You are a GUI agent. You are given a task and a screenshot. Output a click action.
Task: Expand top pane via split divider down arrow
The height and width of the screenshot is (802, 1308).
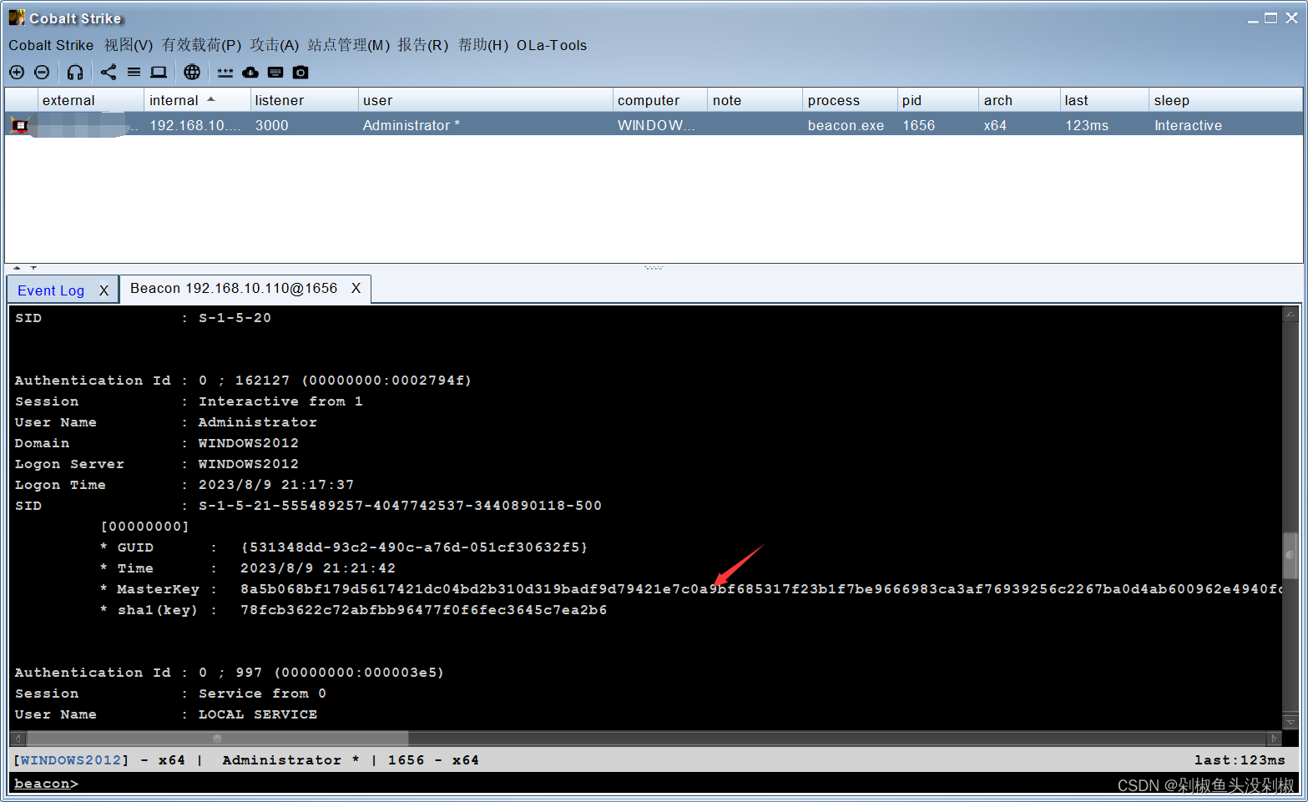click(33, 268)
